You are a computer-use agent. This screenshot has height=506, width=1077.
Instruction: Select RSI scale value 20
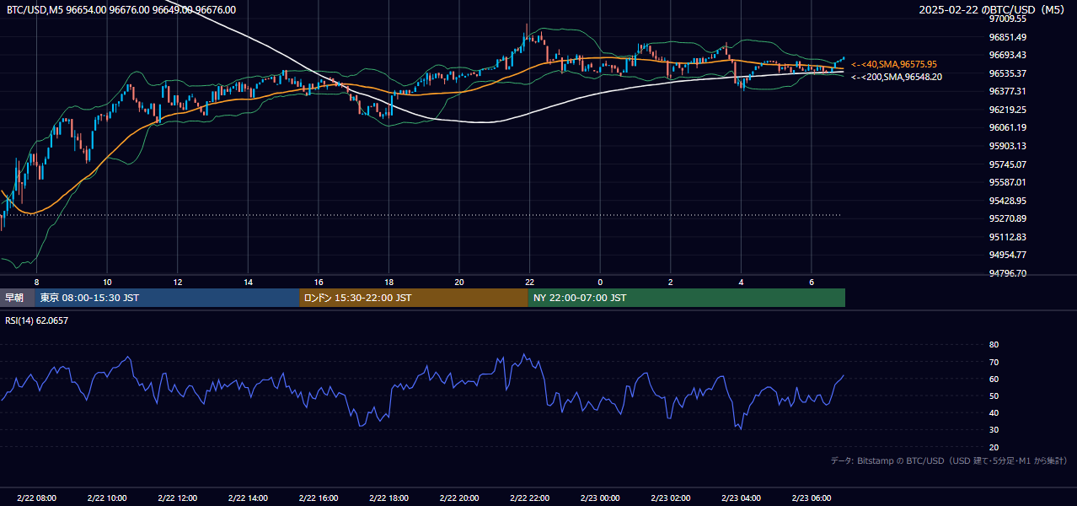[994, 447]
